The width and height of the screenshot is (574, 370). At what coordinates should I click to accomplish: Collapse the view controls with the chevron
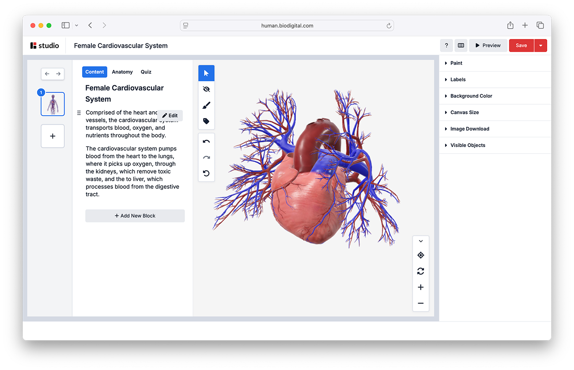click(x=421, y=241)
